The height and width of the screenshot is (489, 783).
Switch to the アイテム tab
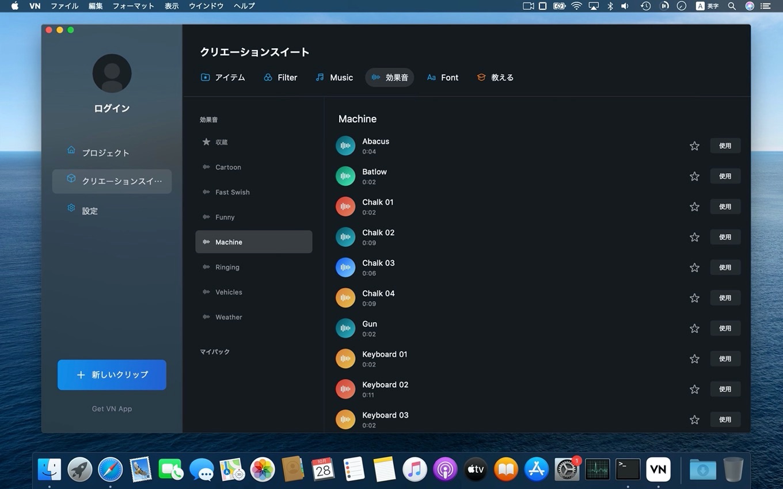click(223, 77)
